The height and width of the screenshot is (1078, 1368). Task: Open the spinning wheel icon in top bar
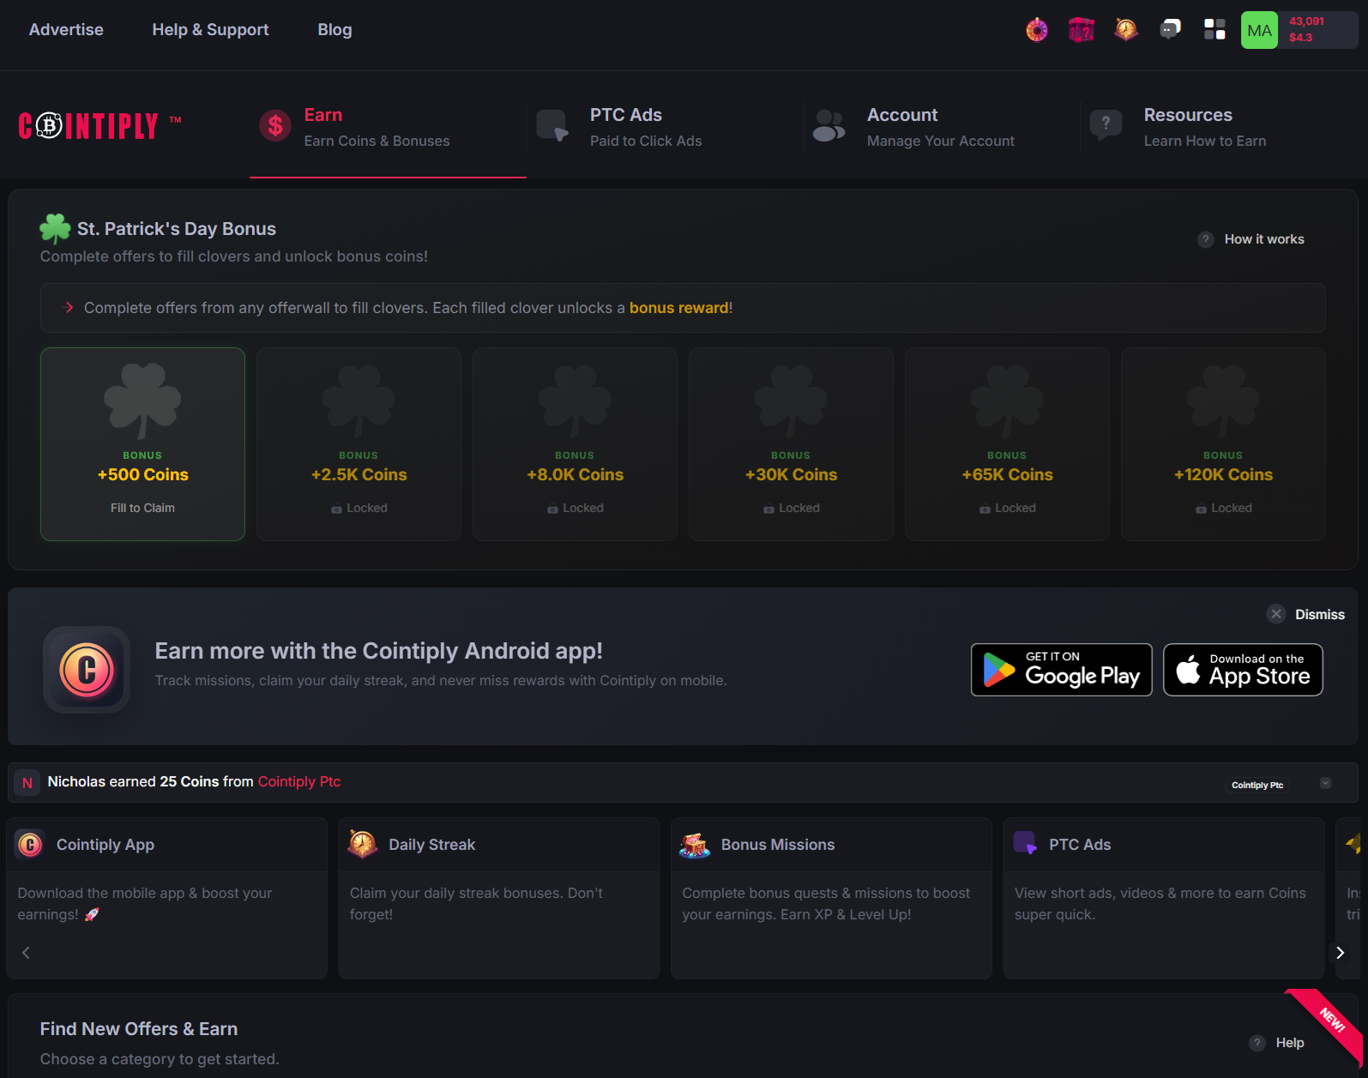pos(1037,30)
